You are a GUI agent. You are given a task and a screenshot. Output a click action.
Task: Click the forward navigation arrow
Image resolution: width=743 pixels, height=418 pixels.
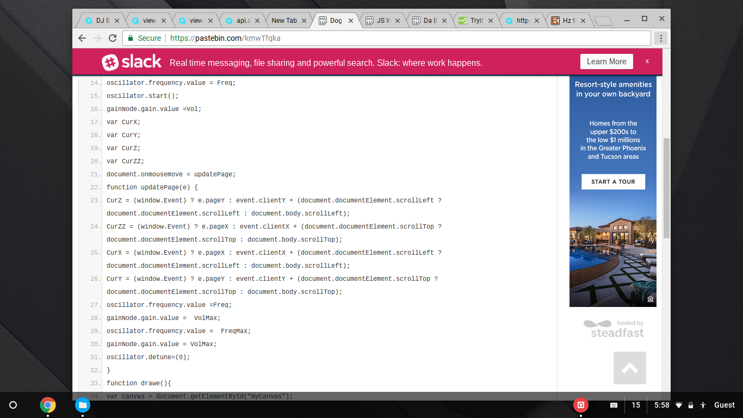[x=97, y=38]
